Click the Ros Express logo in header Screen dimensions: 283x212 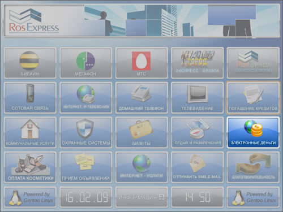34,21
